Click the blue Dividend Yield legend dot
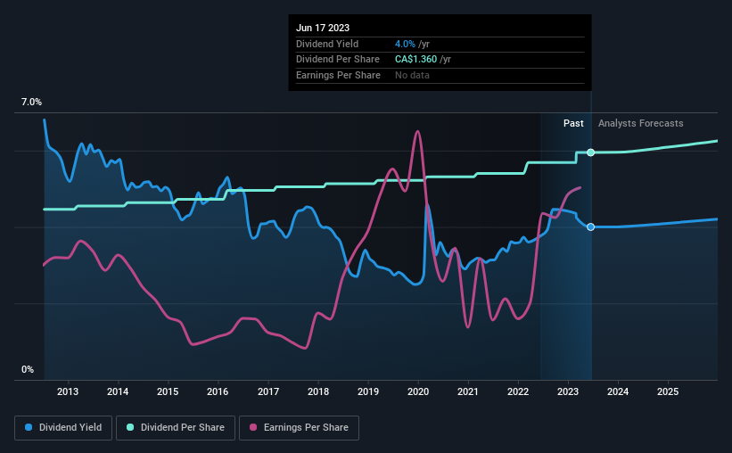Image resolution: width=732 pixels, height=453 pixels. (29, 427)
